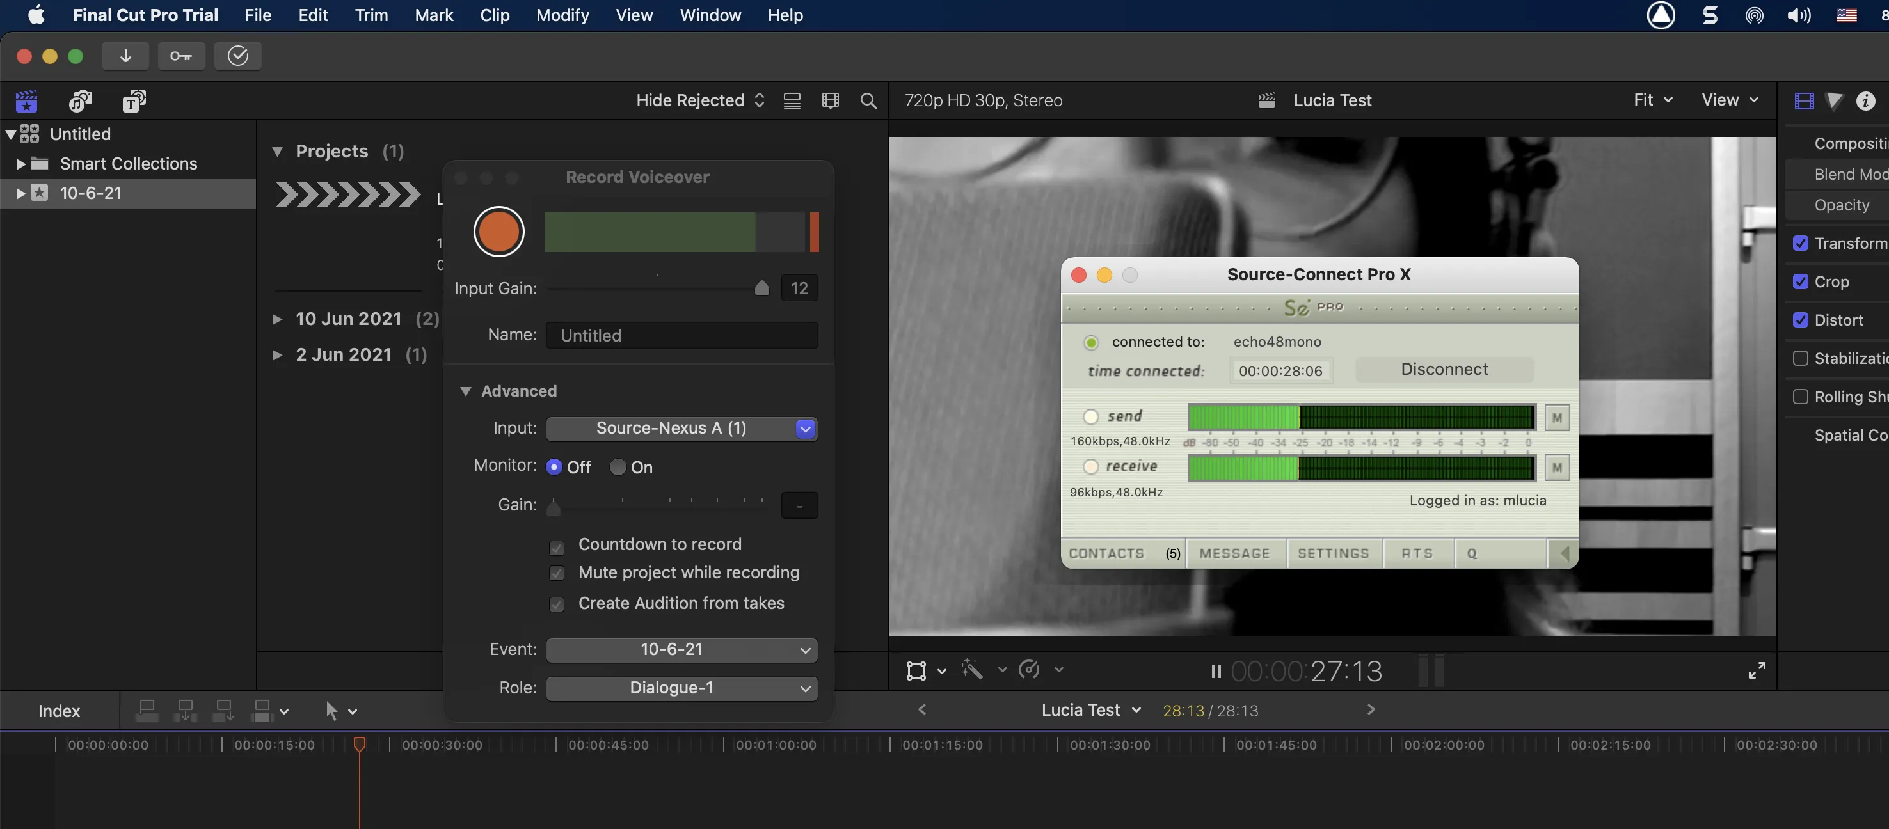Viewport: 1889px width, 829px height.
Task: Click the overwrite clip icon
Action: [x=262, y=710]
